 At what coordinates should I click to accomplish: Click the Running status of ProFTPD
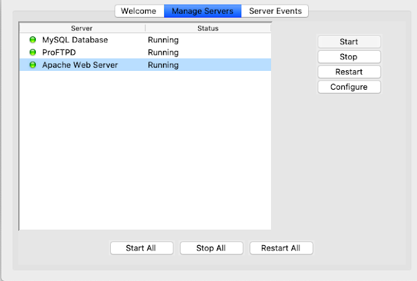point(164,53)
